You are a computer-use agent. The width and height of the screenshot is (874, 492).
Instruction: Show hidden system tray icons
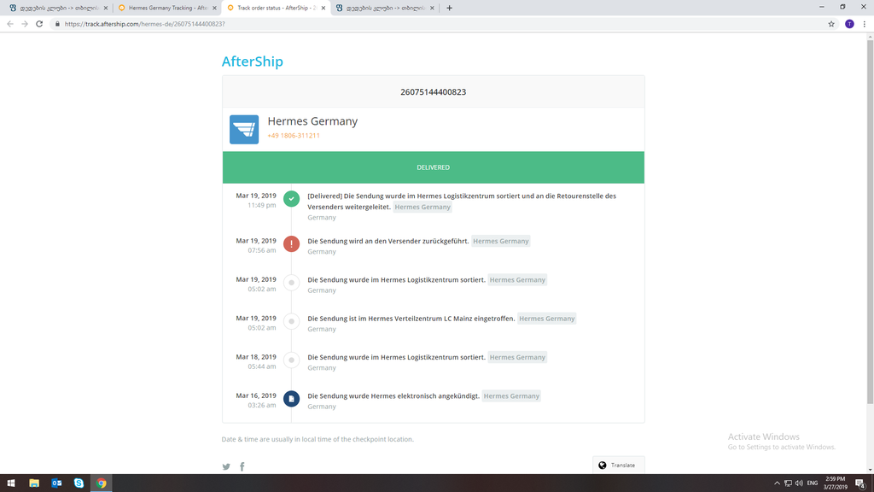(777, 483)
